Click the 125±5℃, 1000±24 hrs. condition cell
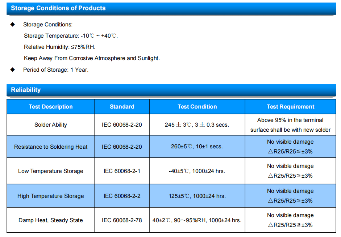Image resolution: width=341 pixels, height=237 pixels. pyautogui.click(x=197, y=196)
